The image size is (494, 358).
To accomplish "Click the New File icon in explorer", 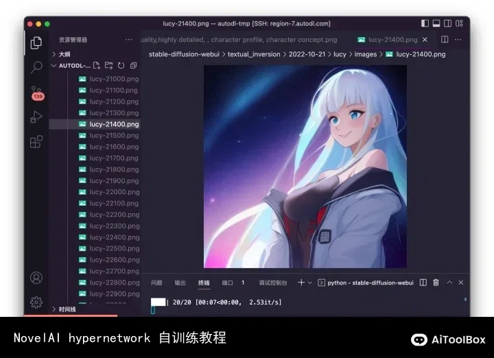I will pos(97,65).
